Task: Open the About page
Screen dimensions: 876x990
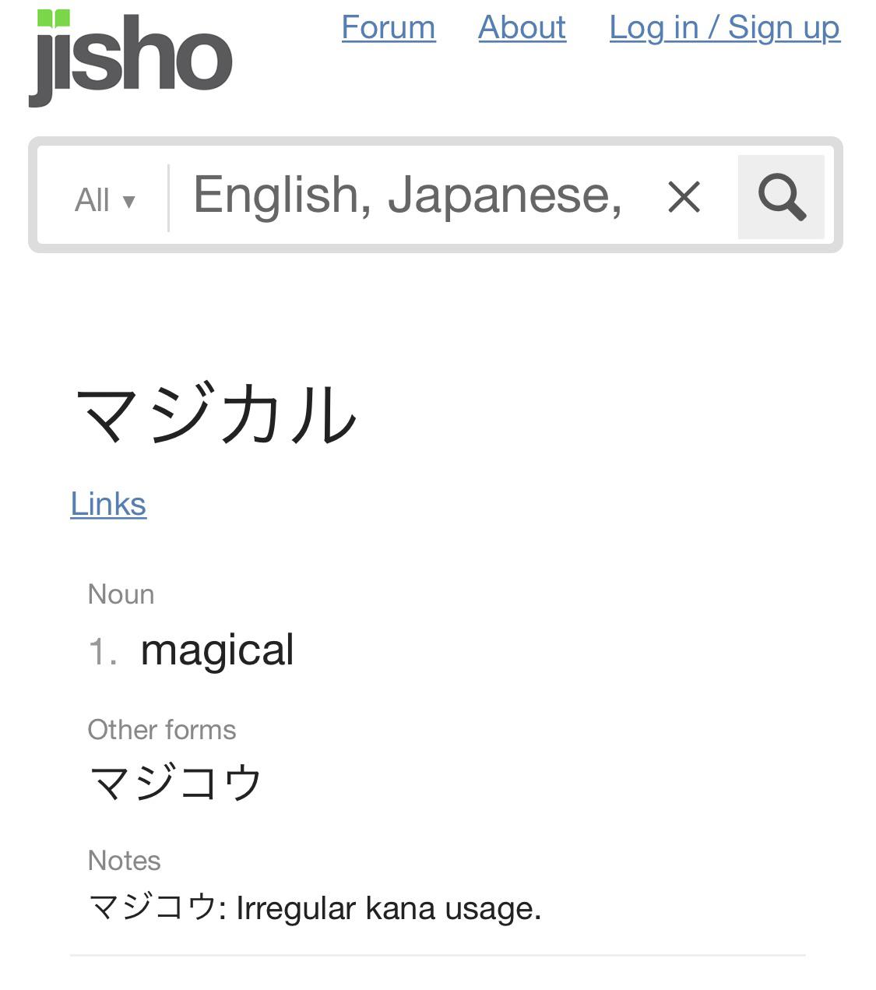Action: click(521, 27)
